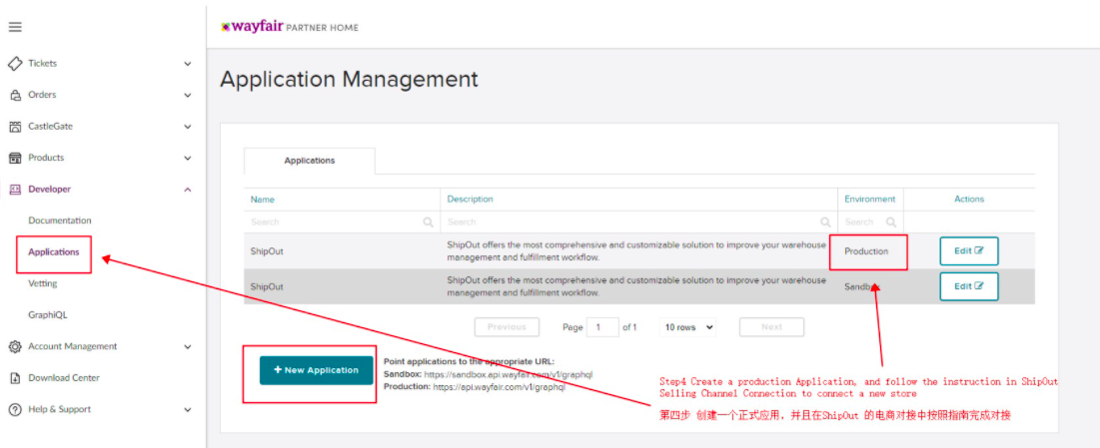Open the hamburger menu icon
This screenshot has height=448, width=1100.
click(x=15, y=27)
